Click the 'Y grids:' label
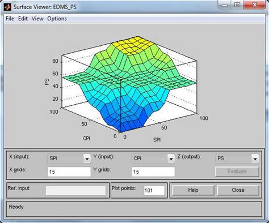 102,170
